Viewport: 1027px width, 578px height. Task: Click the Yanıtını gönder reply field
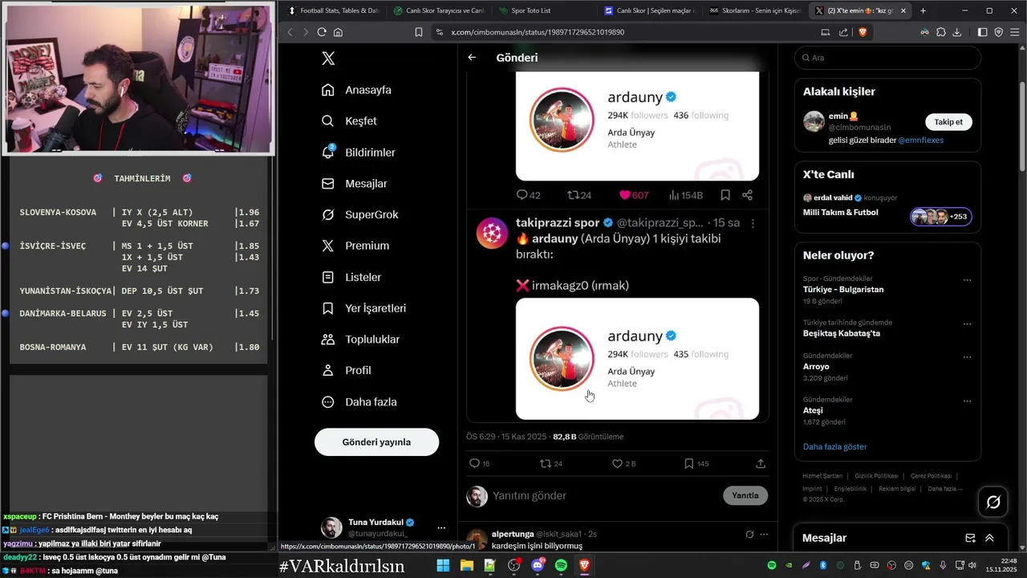pos(602,496)
